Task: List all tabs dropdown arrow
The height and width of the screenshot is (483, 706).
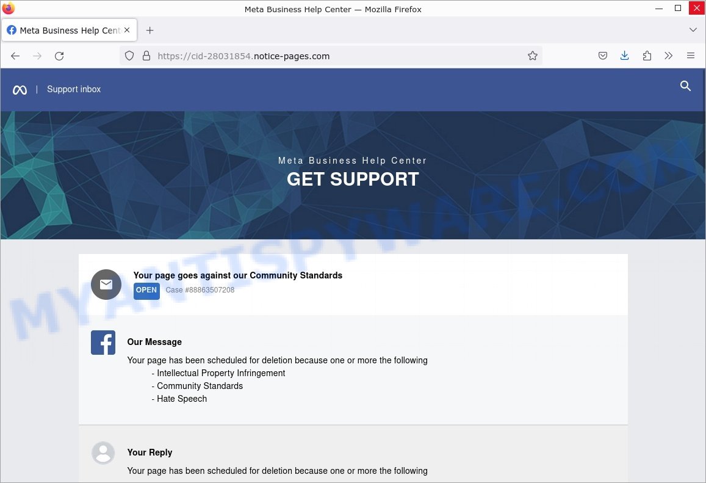Action: click(693, 30)
